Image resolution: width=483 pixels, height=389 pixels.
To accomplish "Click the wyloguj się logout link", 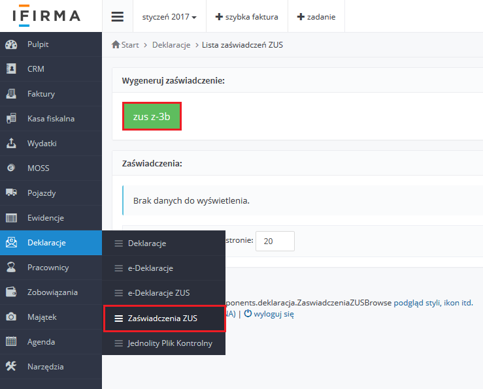I will (274, 314).
